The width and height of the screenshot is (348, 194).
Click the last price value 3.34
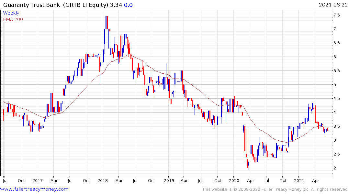click(x=116, y=5)
